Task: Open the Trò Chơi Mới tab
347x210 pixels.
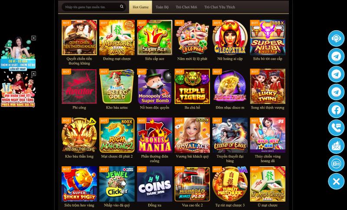Action: [187, 7]
